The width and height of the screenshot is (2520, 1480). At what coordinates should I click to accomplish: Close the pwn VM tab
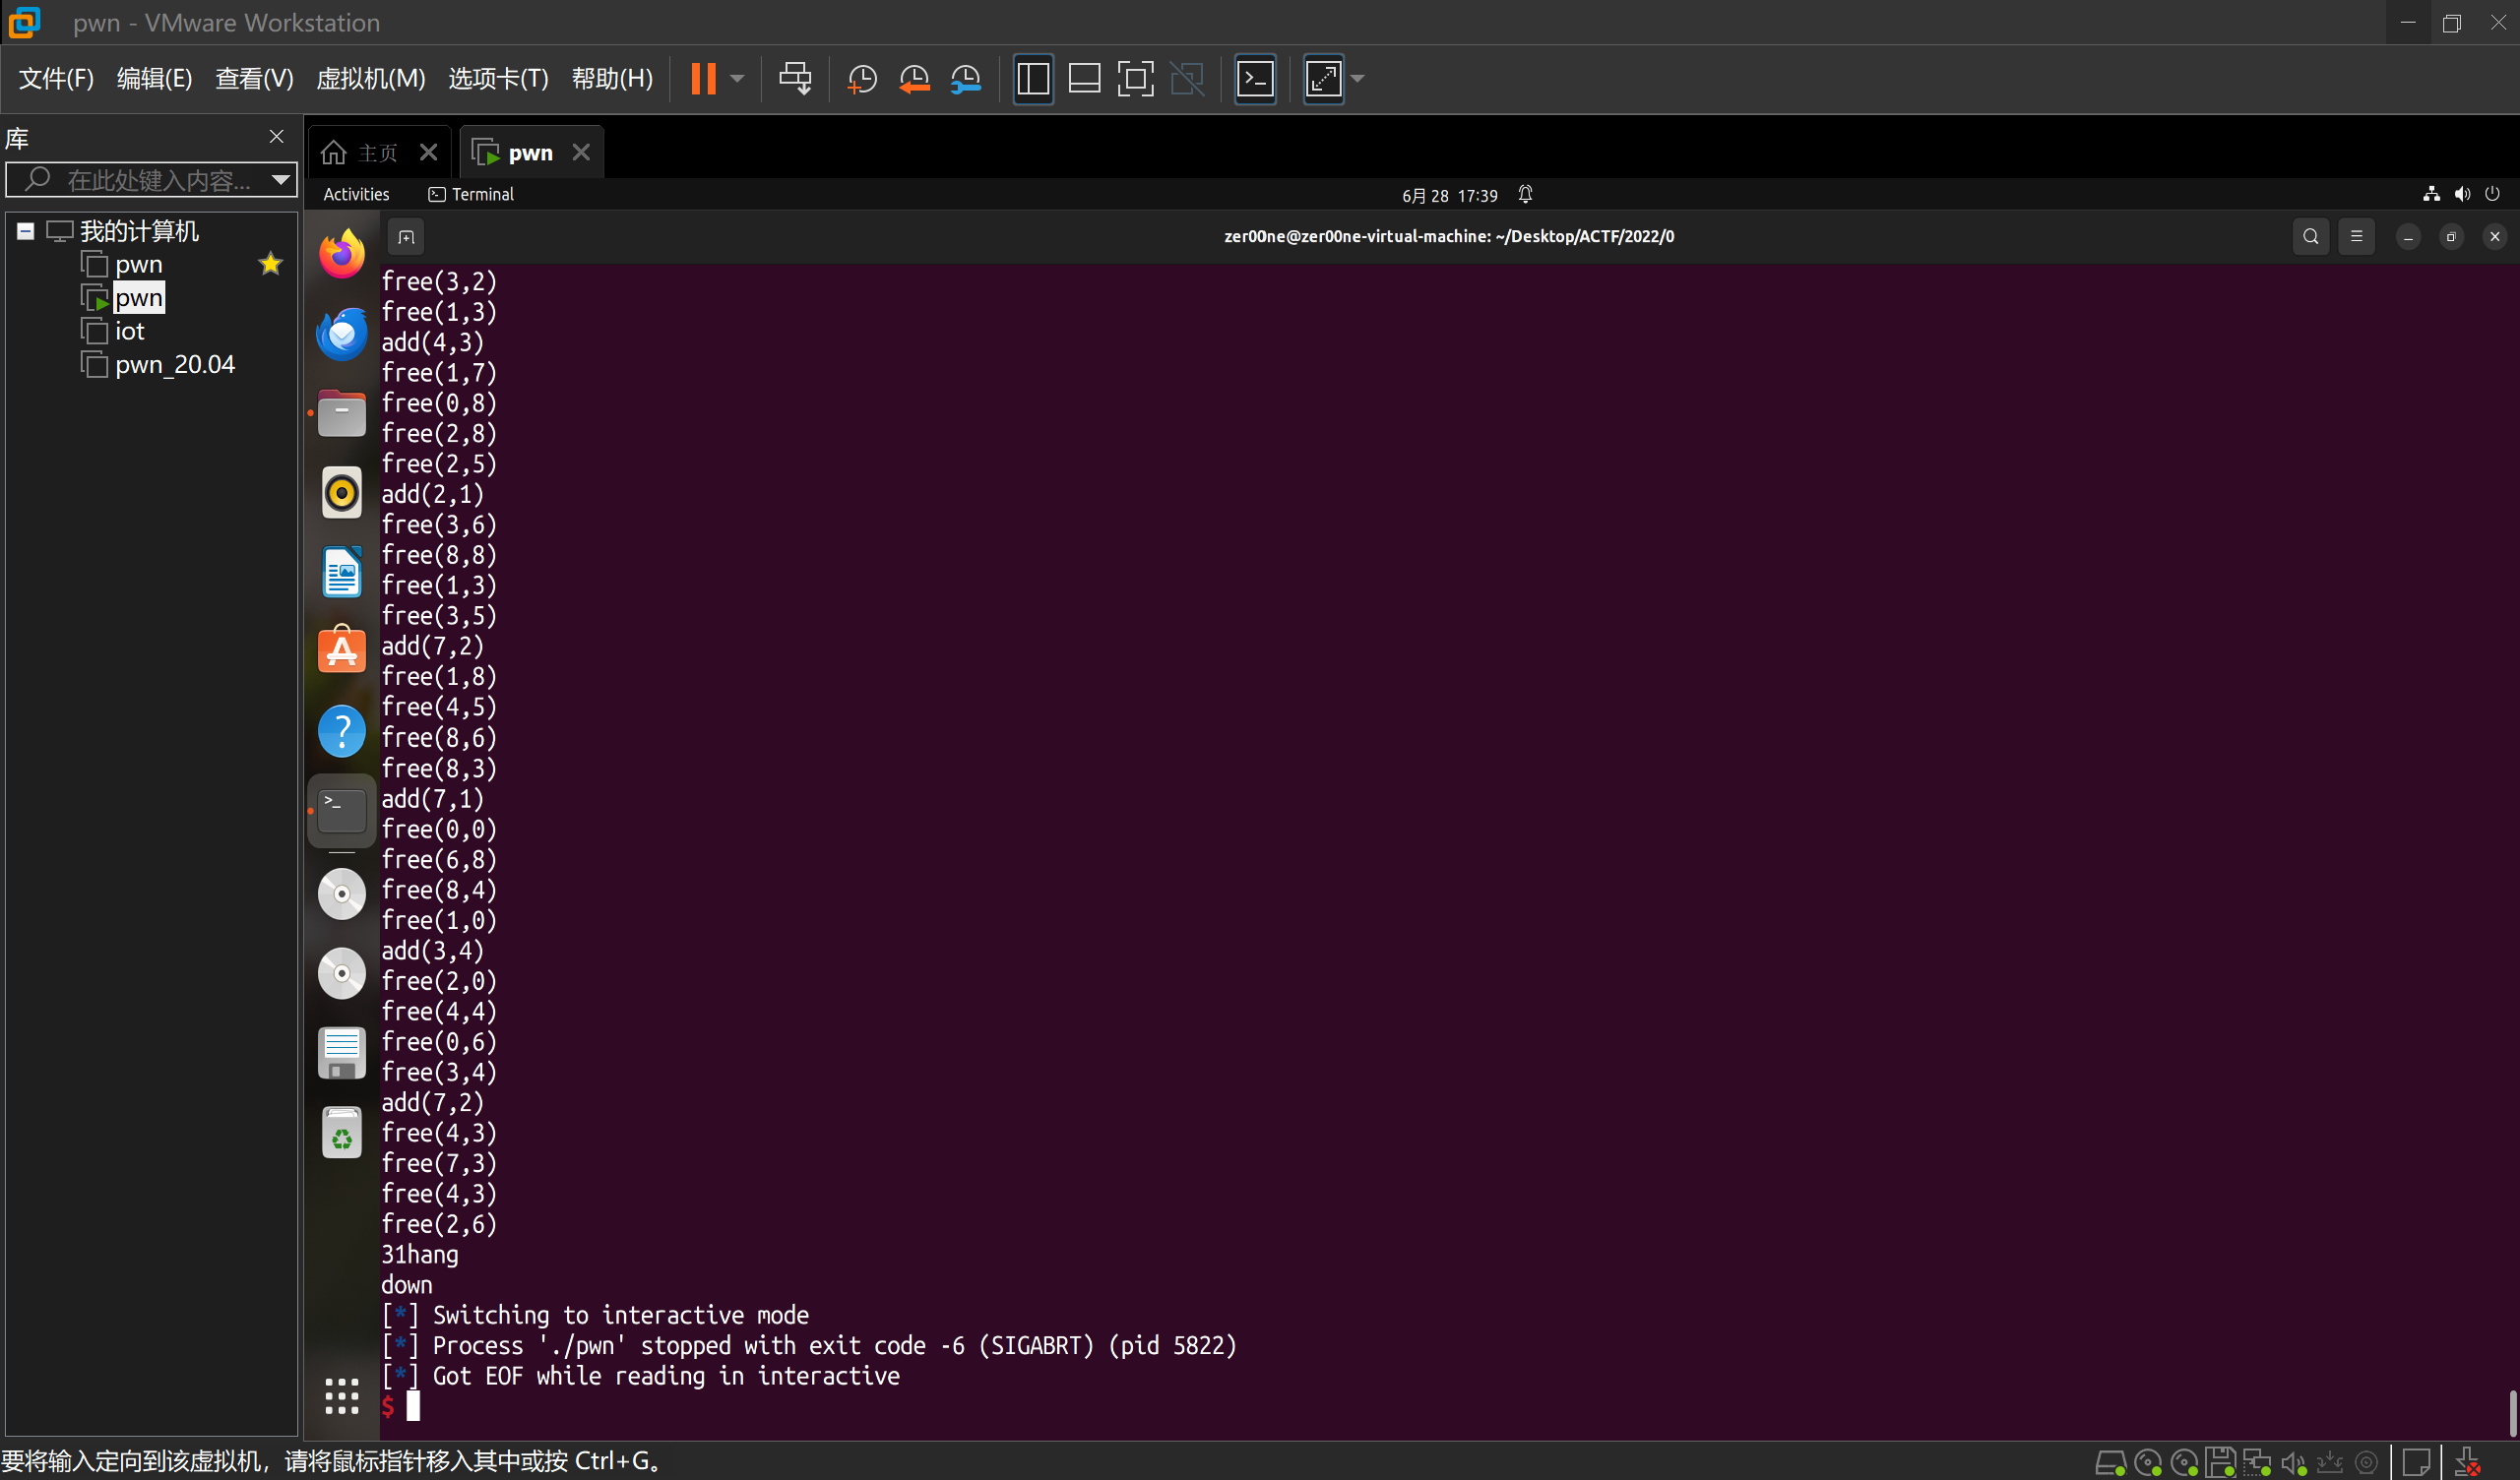581,152
